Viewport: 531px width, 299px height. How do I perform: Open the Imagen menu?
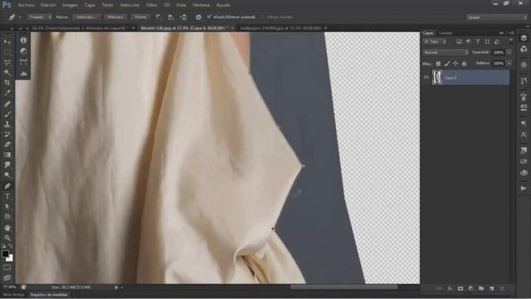(70, 5)
